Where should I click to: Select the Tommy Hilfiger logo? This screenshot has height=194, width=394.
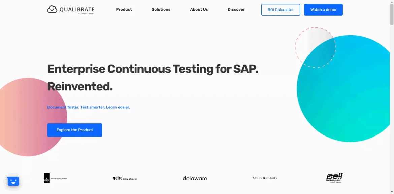[265, 178]
